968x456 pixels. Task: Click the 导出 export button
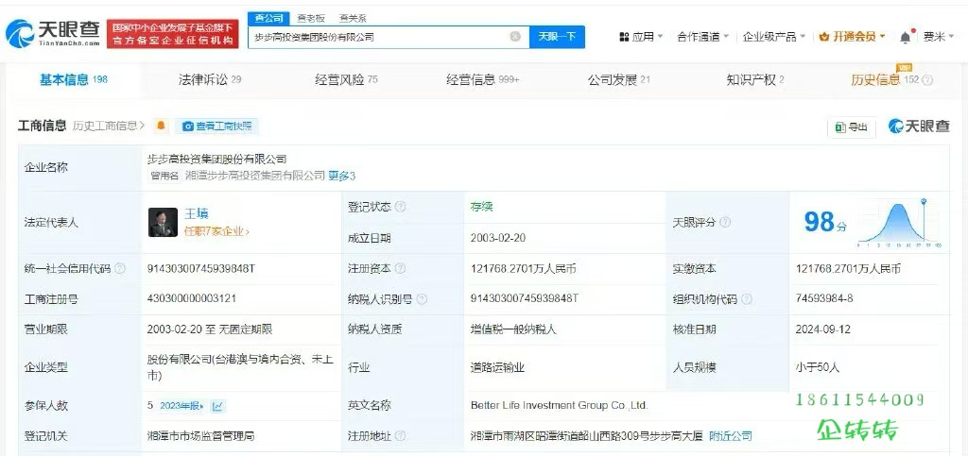coord(852,127)
